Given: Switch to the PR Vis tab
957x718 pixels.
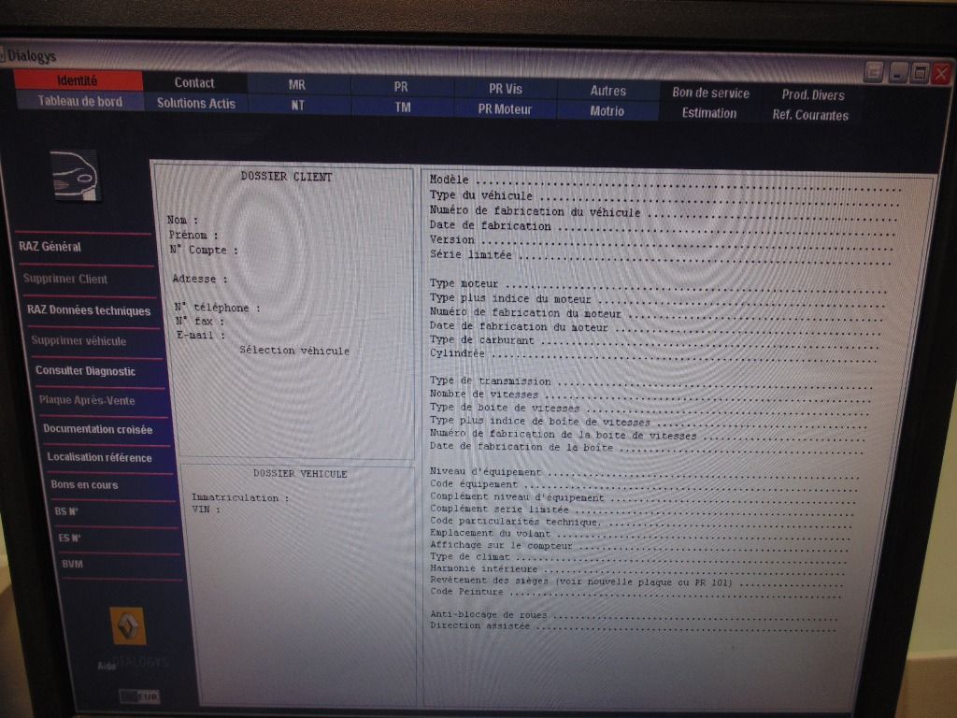Looking at the screenshot, I should [506, 89].
